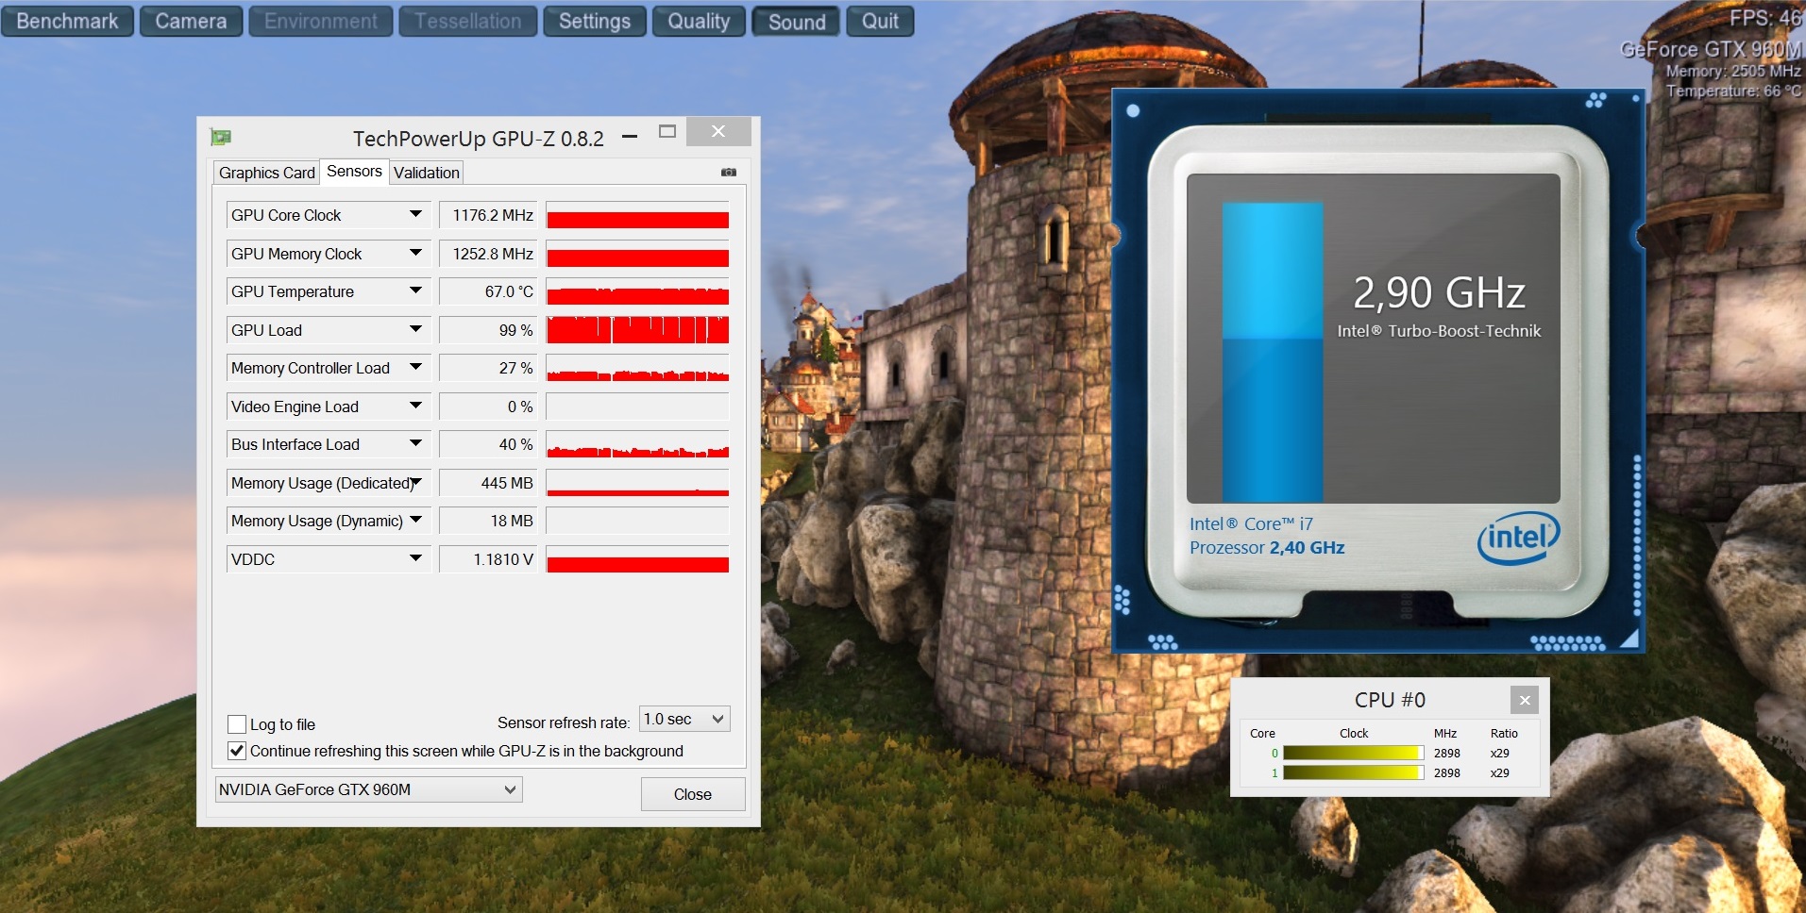Screen dimensions: 1806x913
Task: Click the 0 % video engine load value
Action: coord(488,407)
